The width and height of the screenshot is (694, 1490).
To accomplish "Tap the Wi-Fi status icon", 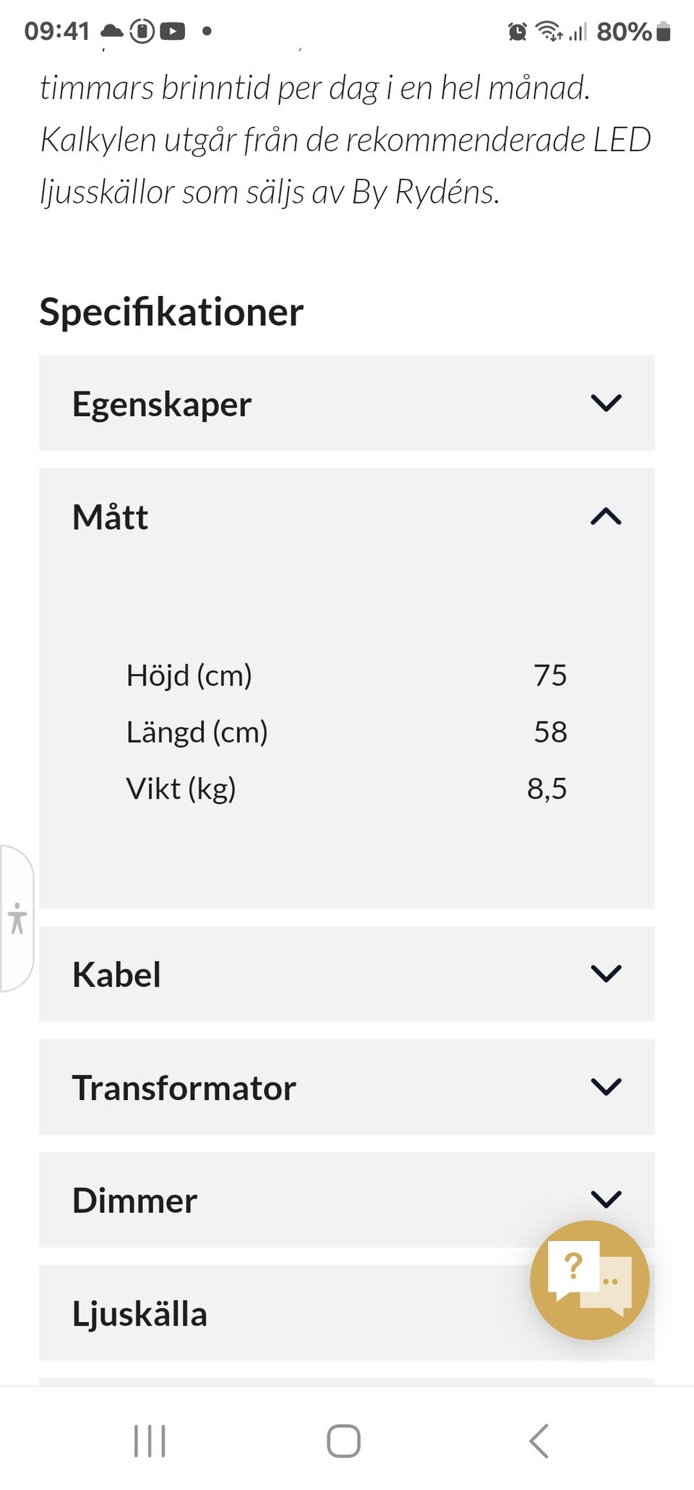I will [549, 32].
